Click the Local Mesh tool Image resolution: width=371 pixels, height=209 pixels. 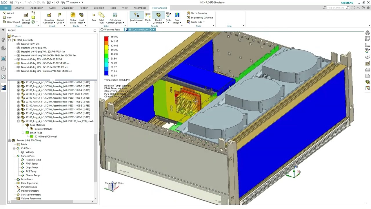pos(81,18)
